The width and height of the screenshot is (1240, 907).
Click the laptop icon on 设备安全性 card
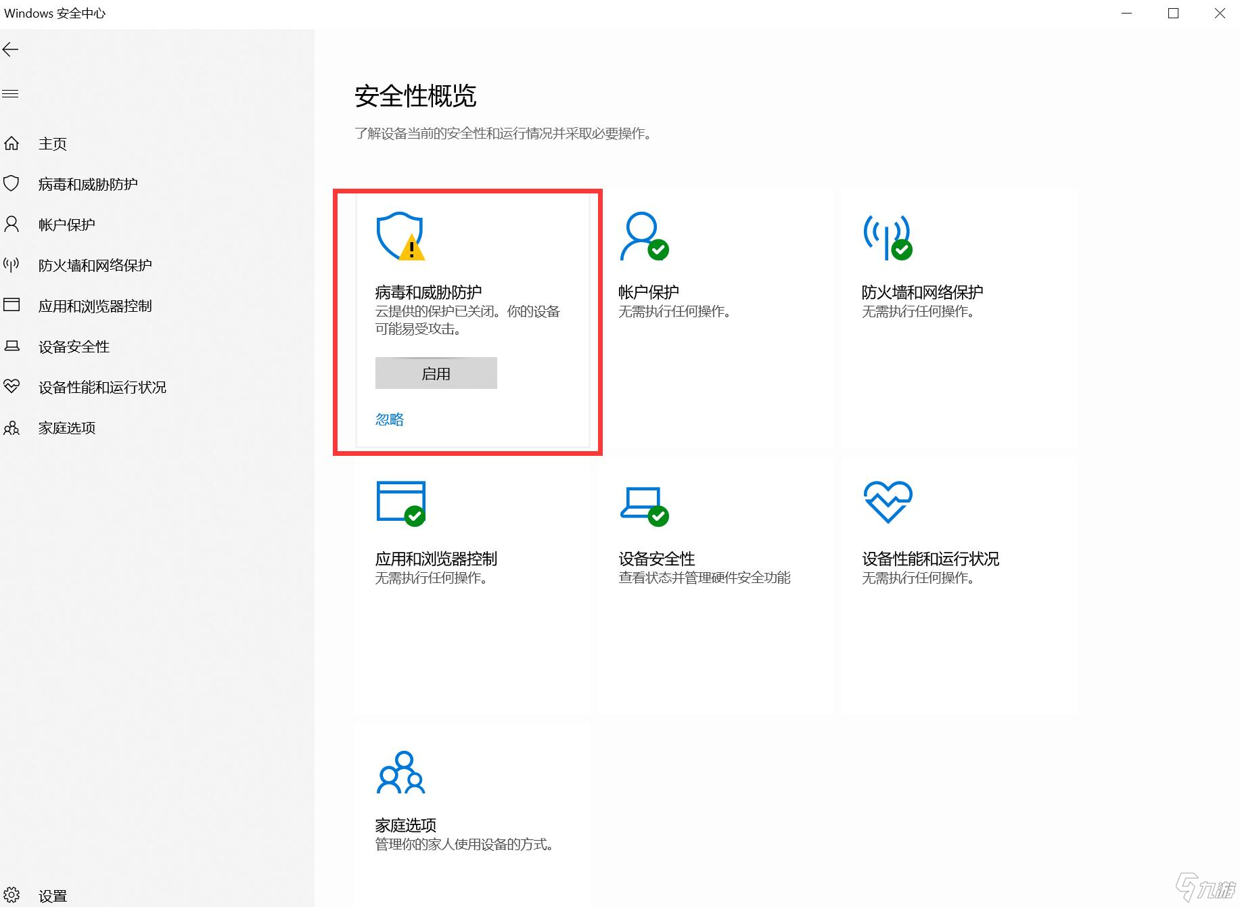point(644,505)
